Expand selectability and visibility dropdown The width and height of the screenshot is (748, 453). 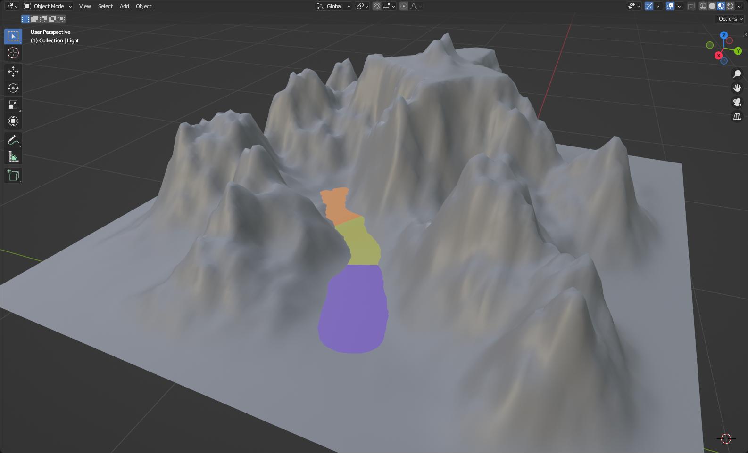tap(634, 6)
